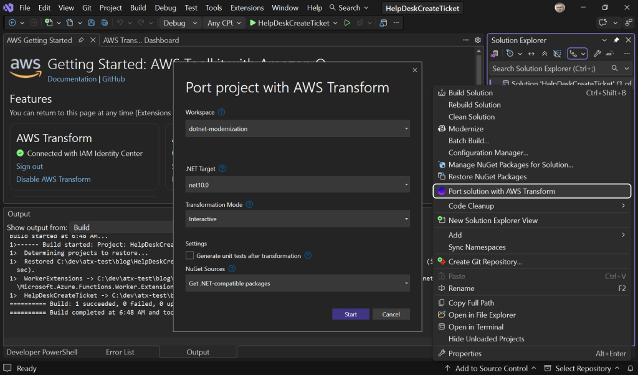Screen dimensions: 638x375
Task: Click the New Item toolbar icon
Action: pyautogui.click(x=49, y=23)
